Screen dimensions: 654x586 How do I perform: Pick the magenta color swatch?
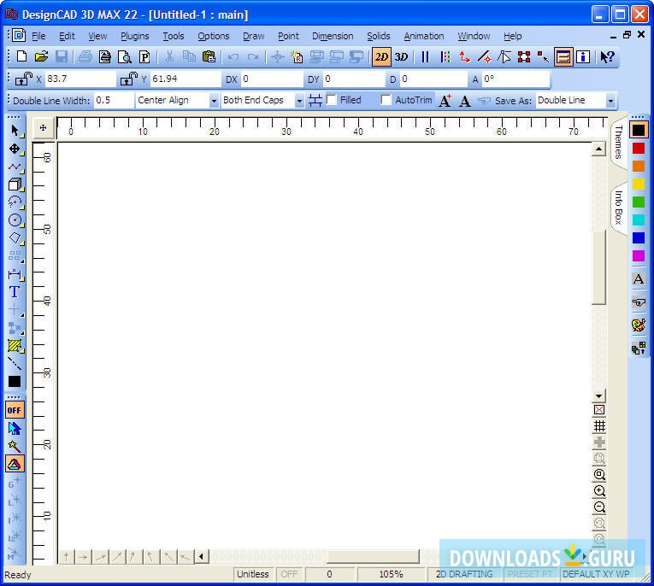639,255
